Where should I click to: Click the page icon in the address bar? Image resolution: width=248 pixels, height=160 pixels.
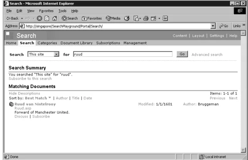[22, 26]
